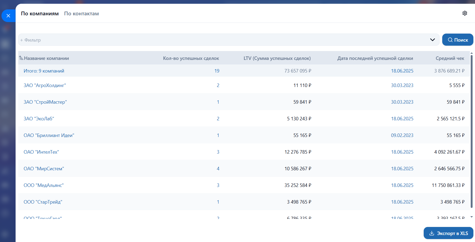Click the Итого total deals count 19
This screenshot has height=242, width=475.
[217, 71]
